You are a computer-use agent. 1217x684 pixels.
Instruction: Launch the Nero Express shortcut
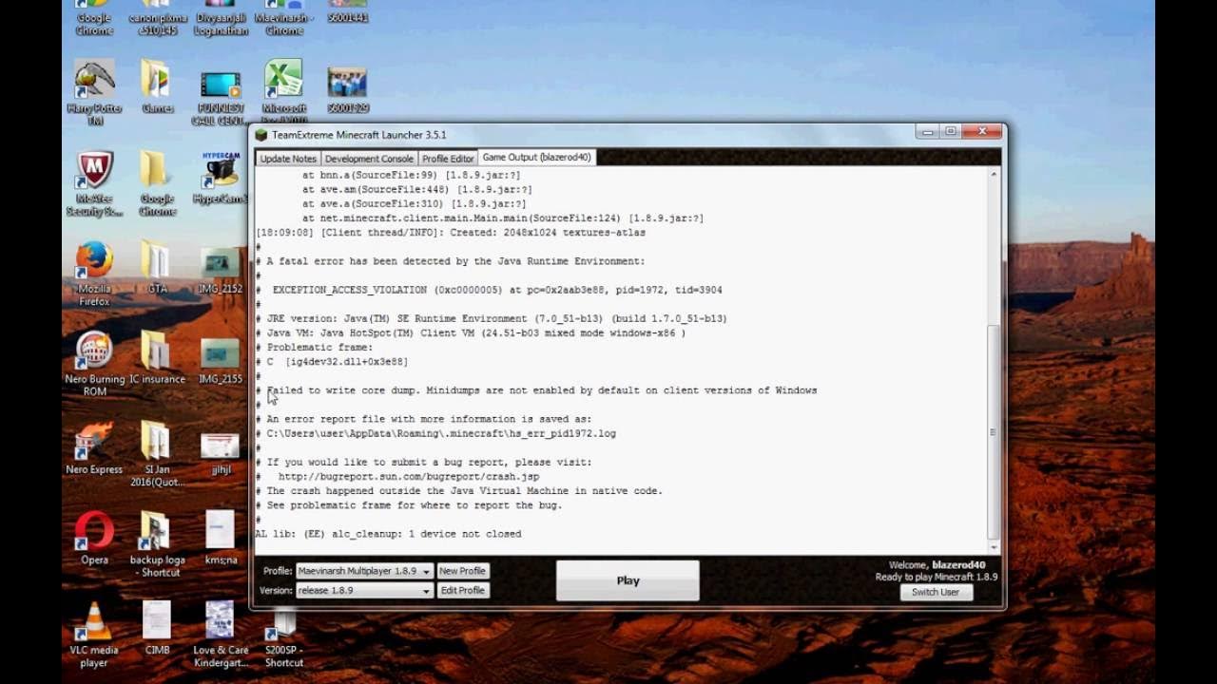(94, 448)
